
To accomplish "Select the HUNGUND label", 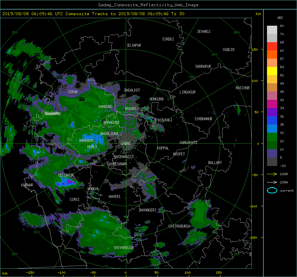I will (156, 99).
